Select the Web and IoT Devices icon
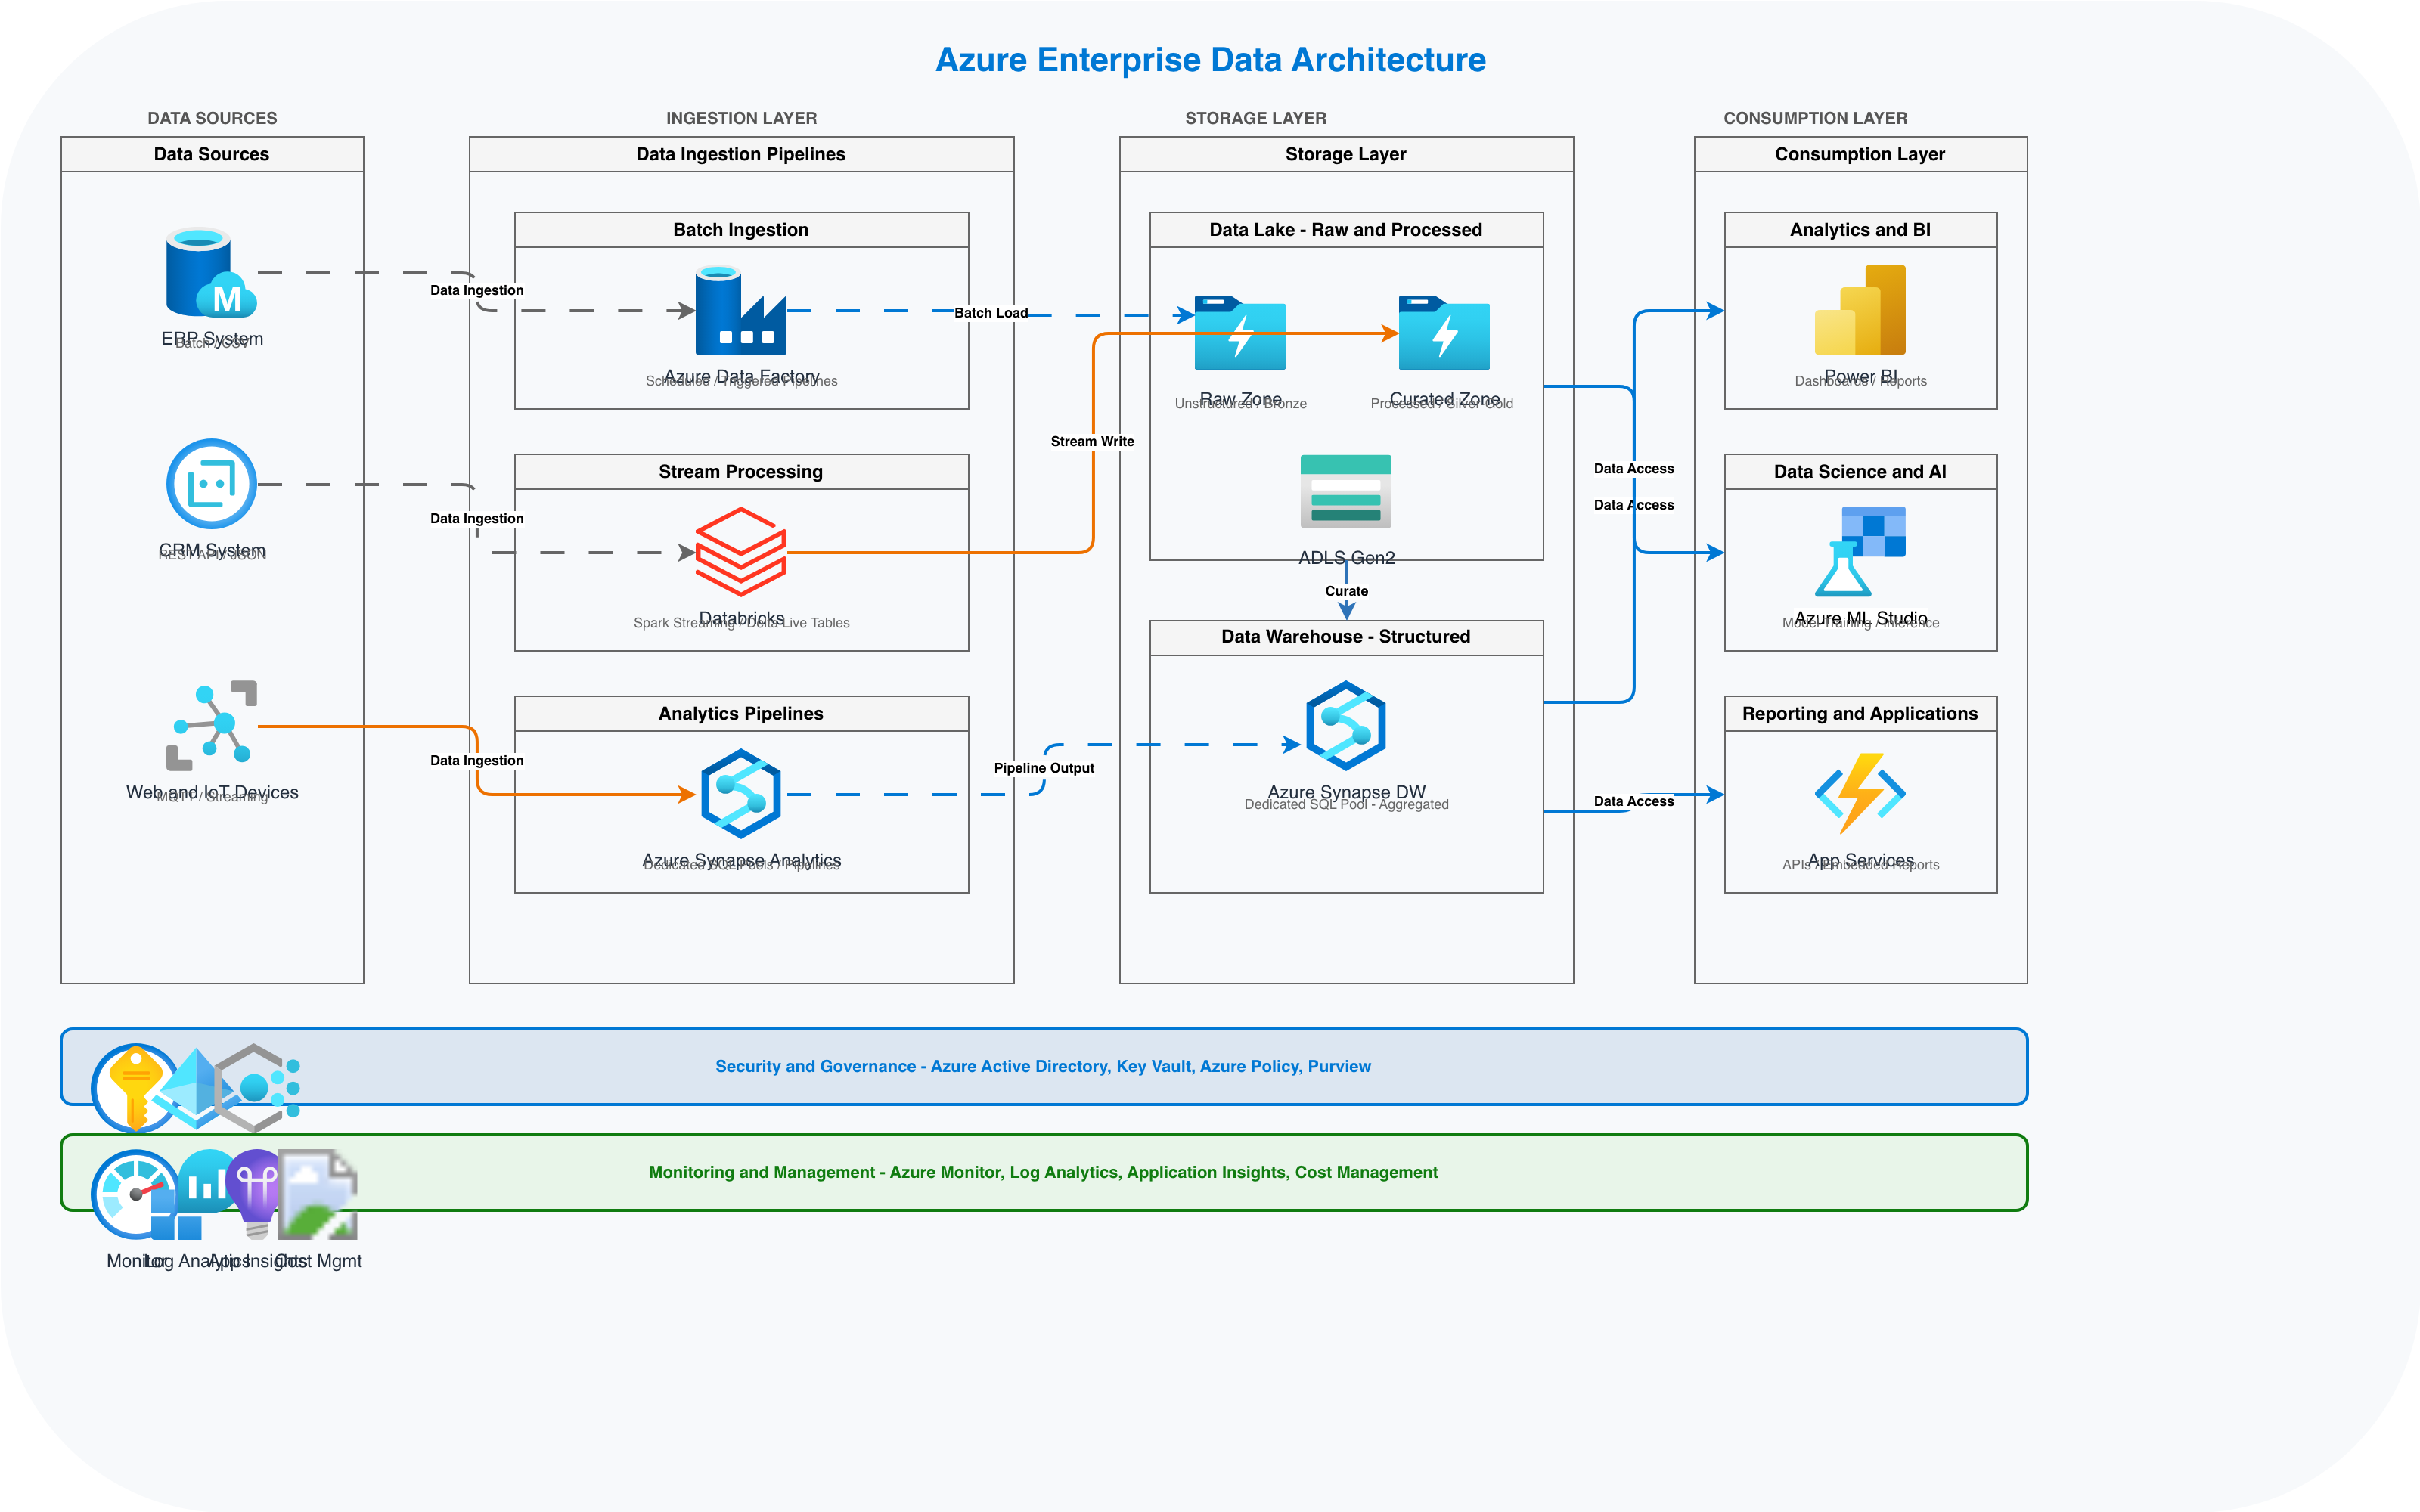The image size is (2420, 1512). pyautogui.click(x=211, y=726)
